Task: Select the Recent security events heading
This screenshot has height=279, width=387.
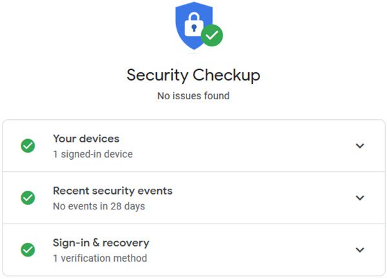Action: tap(112, 191)
